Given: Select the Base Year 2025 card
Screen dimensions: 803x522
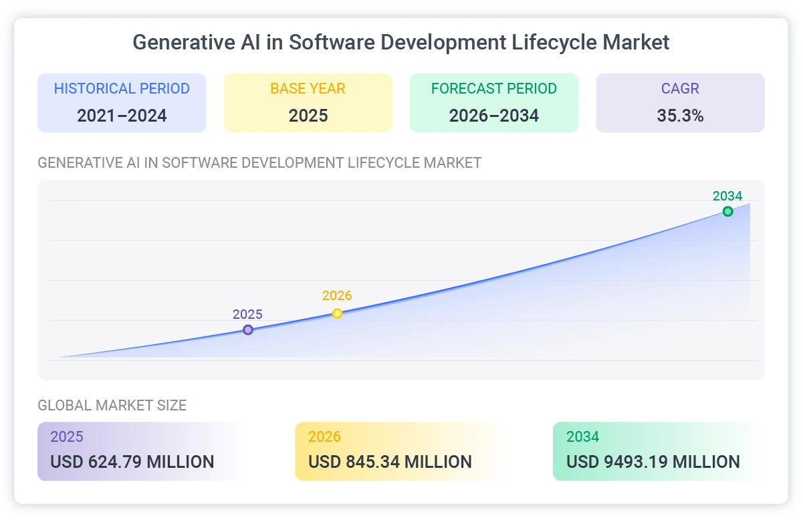Looking at the screenshot, I should 308,103.
